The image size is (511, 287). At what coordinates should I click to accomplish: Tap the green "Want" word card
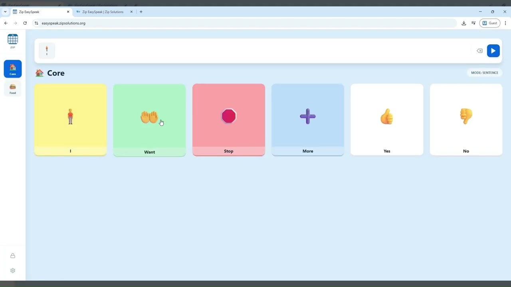click(x=149, y=120)
